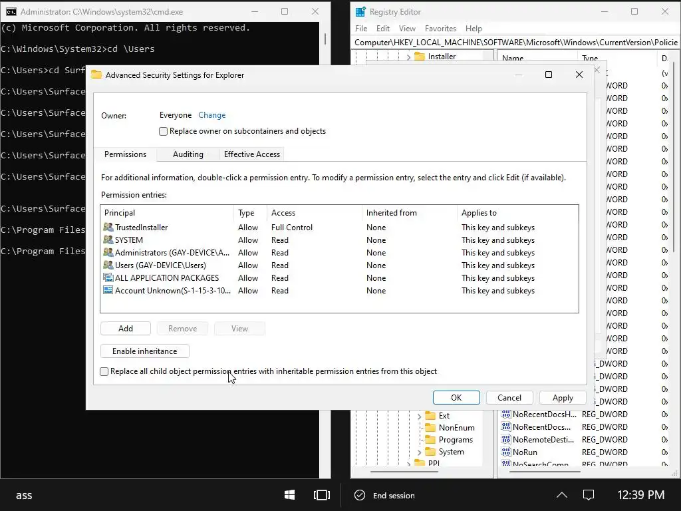The image size is (681, 511).
Task: Click the SYSTEM principal icon
Action: (x=108, y=240)
